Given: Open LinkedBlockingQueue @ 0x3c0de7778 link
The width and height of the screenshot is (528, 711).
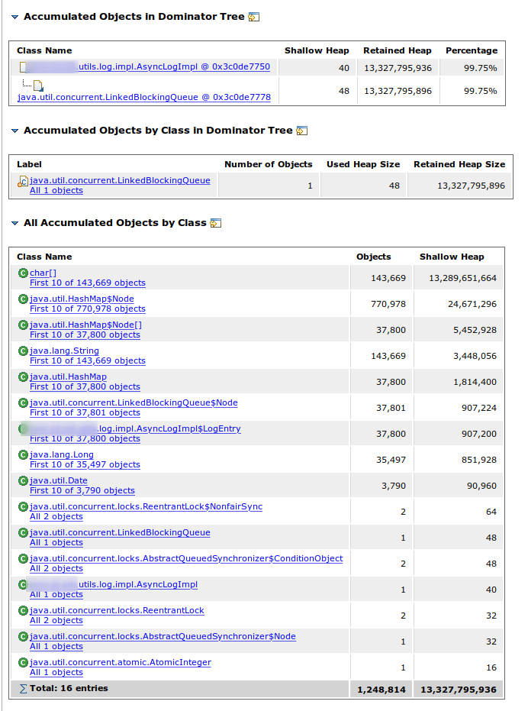Looking at the screenshot, I should point(144,97).
